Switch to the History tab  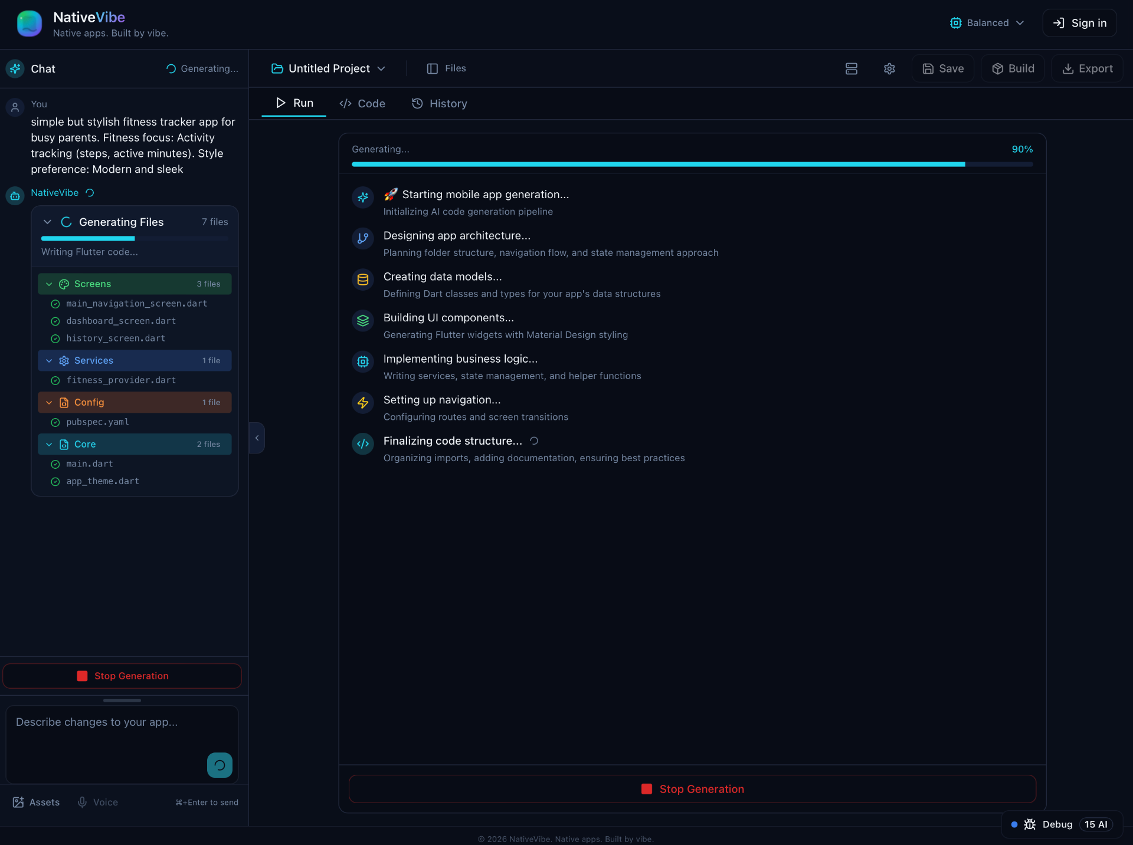[440, 104]
